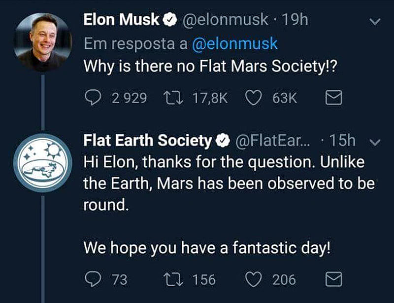The width and height of the screenshot is (394, 303).
Task: Send Elon Musk's tweet via direct message
Action: 334,98
